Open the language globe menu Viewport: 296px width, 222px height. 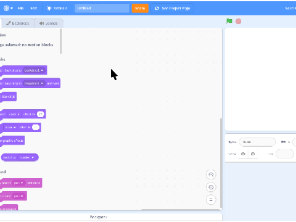pos(8,8)
